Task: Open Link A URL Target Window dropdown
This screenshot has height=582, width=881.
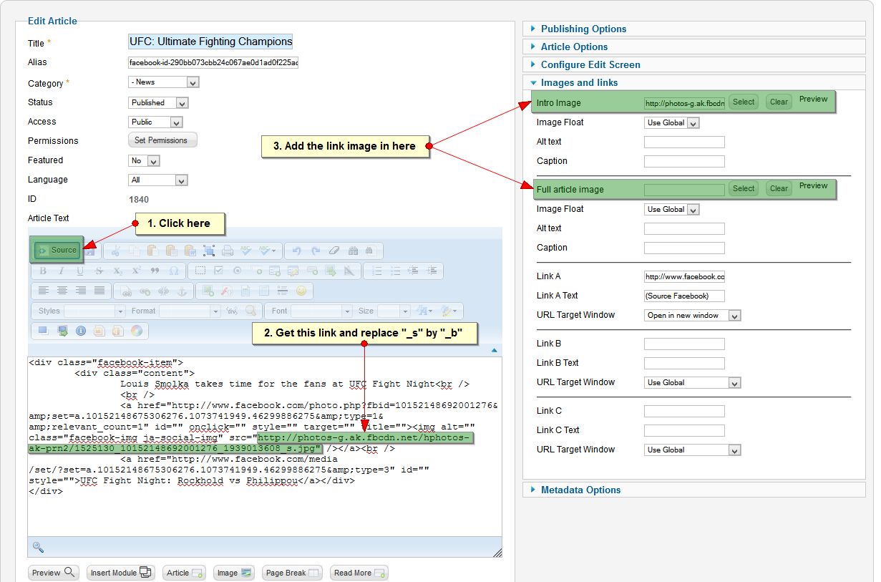Action: click(692, 315)
